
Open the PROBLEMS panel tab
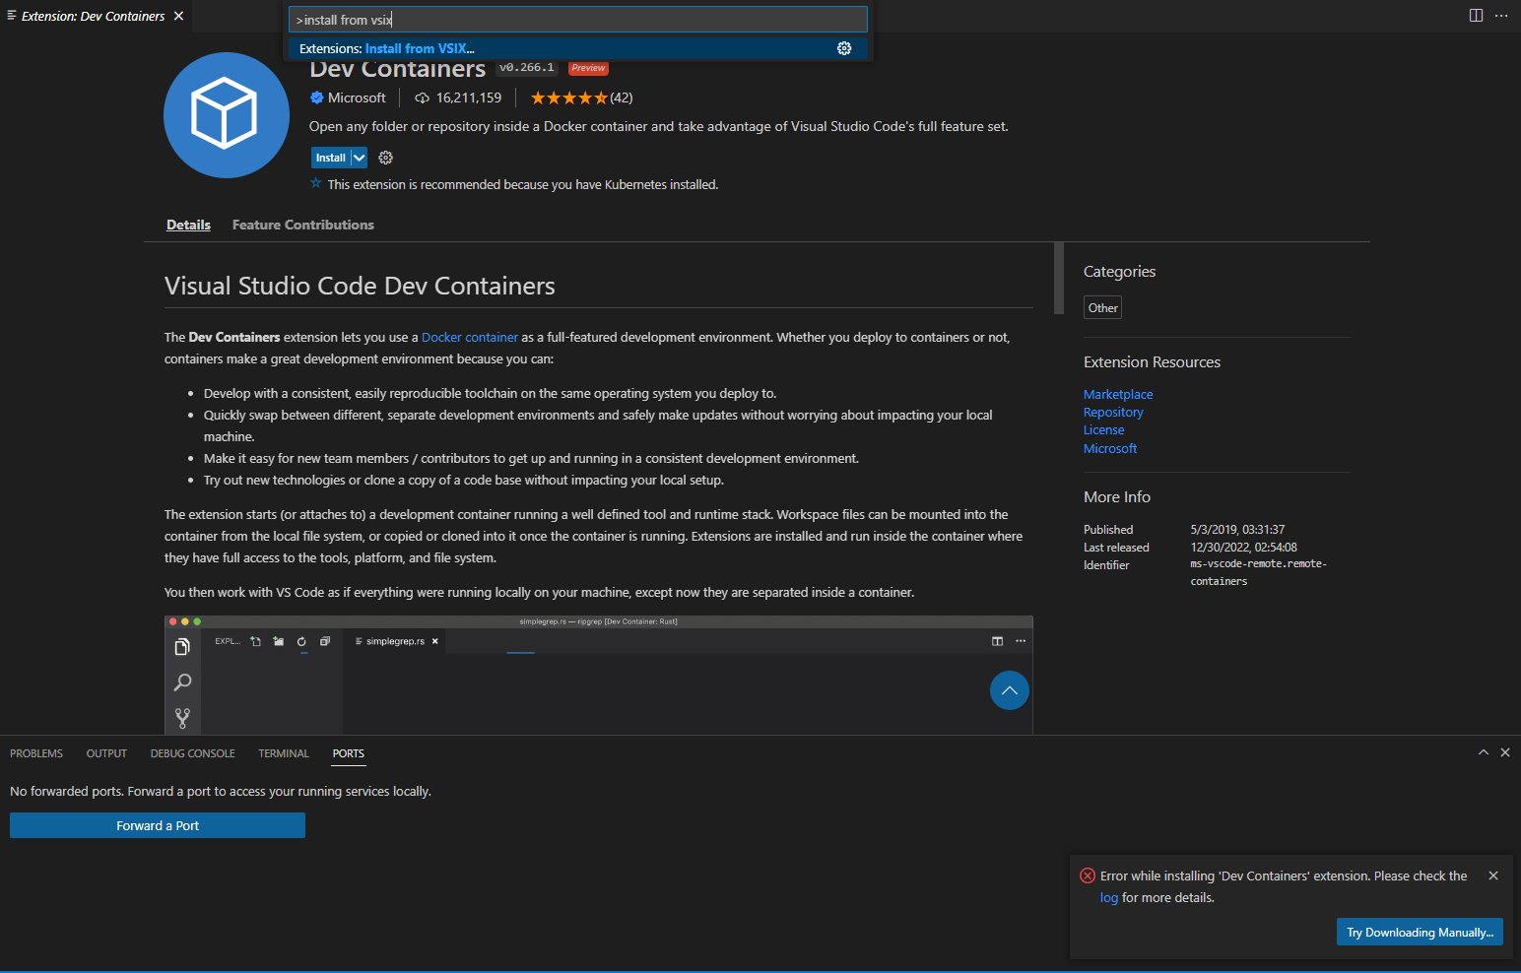[x=36, y=753]
